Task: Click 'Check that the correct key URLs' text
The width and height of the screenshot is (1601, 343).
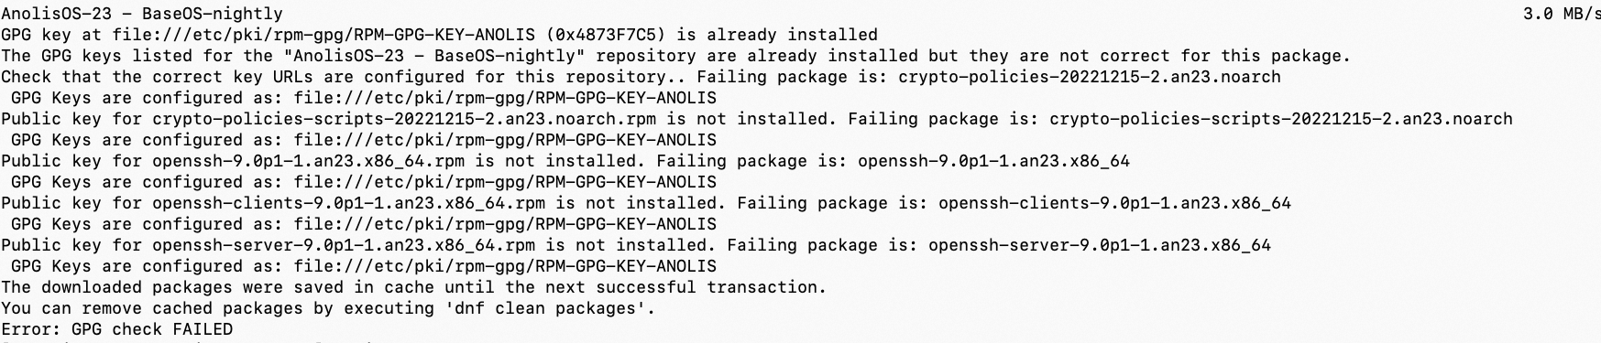Action: click(157, 77)
